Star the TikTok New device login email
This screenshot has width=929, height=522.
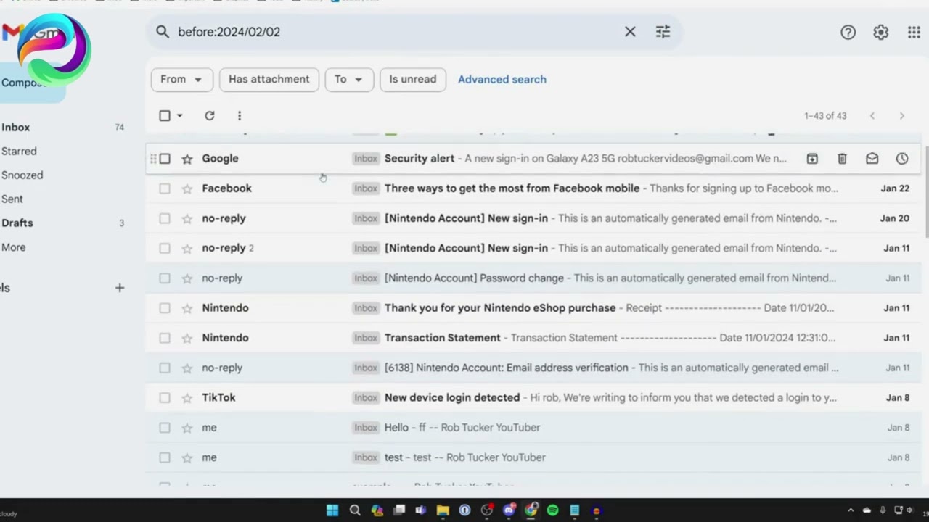click(187, 397)
